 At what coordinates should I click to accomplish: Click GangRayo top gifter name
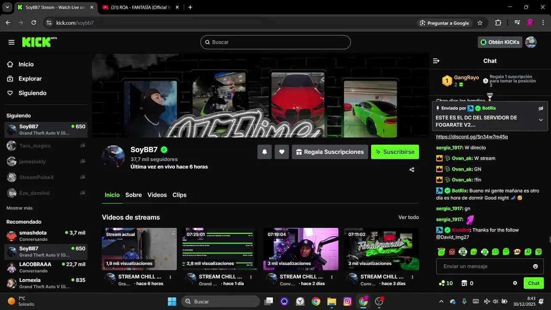click(467, 78)
